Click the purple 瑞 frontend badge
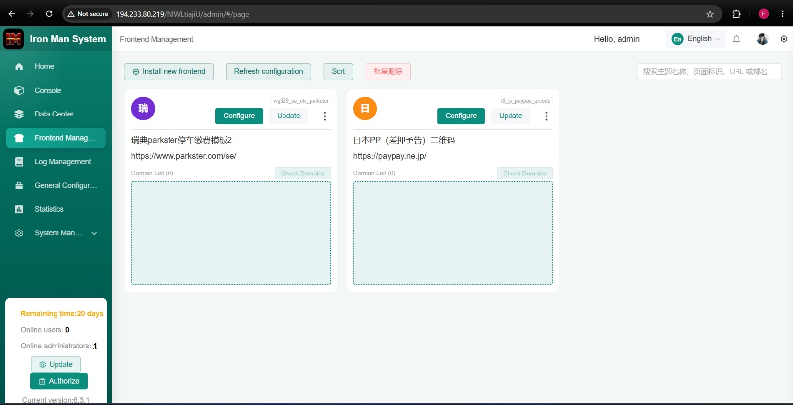Viewport: 793px width, 405px height. pos(143,109)
